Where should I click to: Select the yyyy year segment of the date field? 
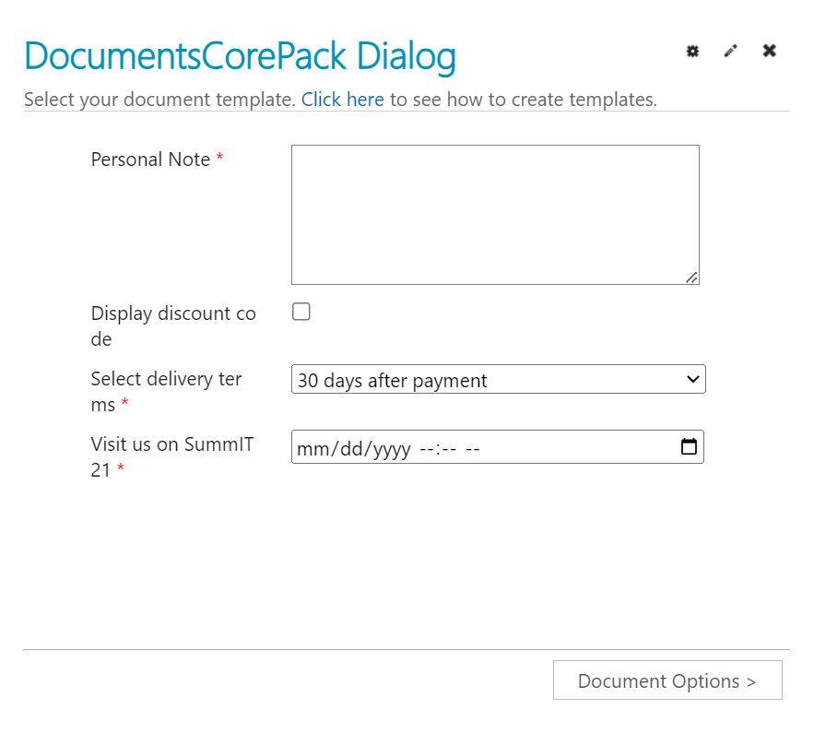point(392,448)
